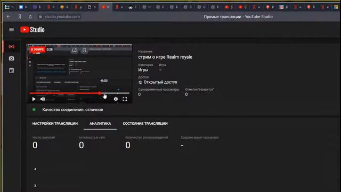Click the studio.youtube.com address field
Viewport: 341px width, 192px height.
click(x=62, y=17)
